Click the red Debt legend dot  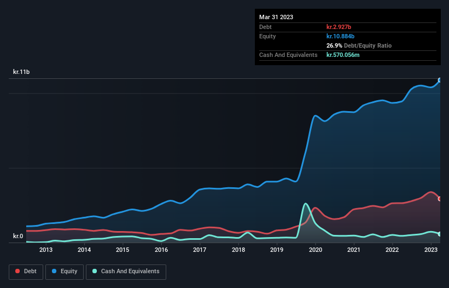pos(18,271)
